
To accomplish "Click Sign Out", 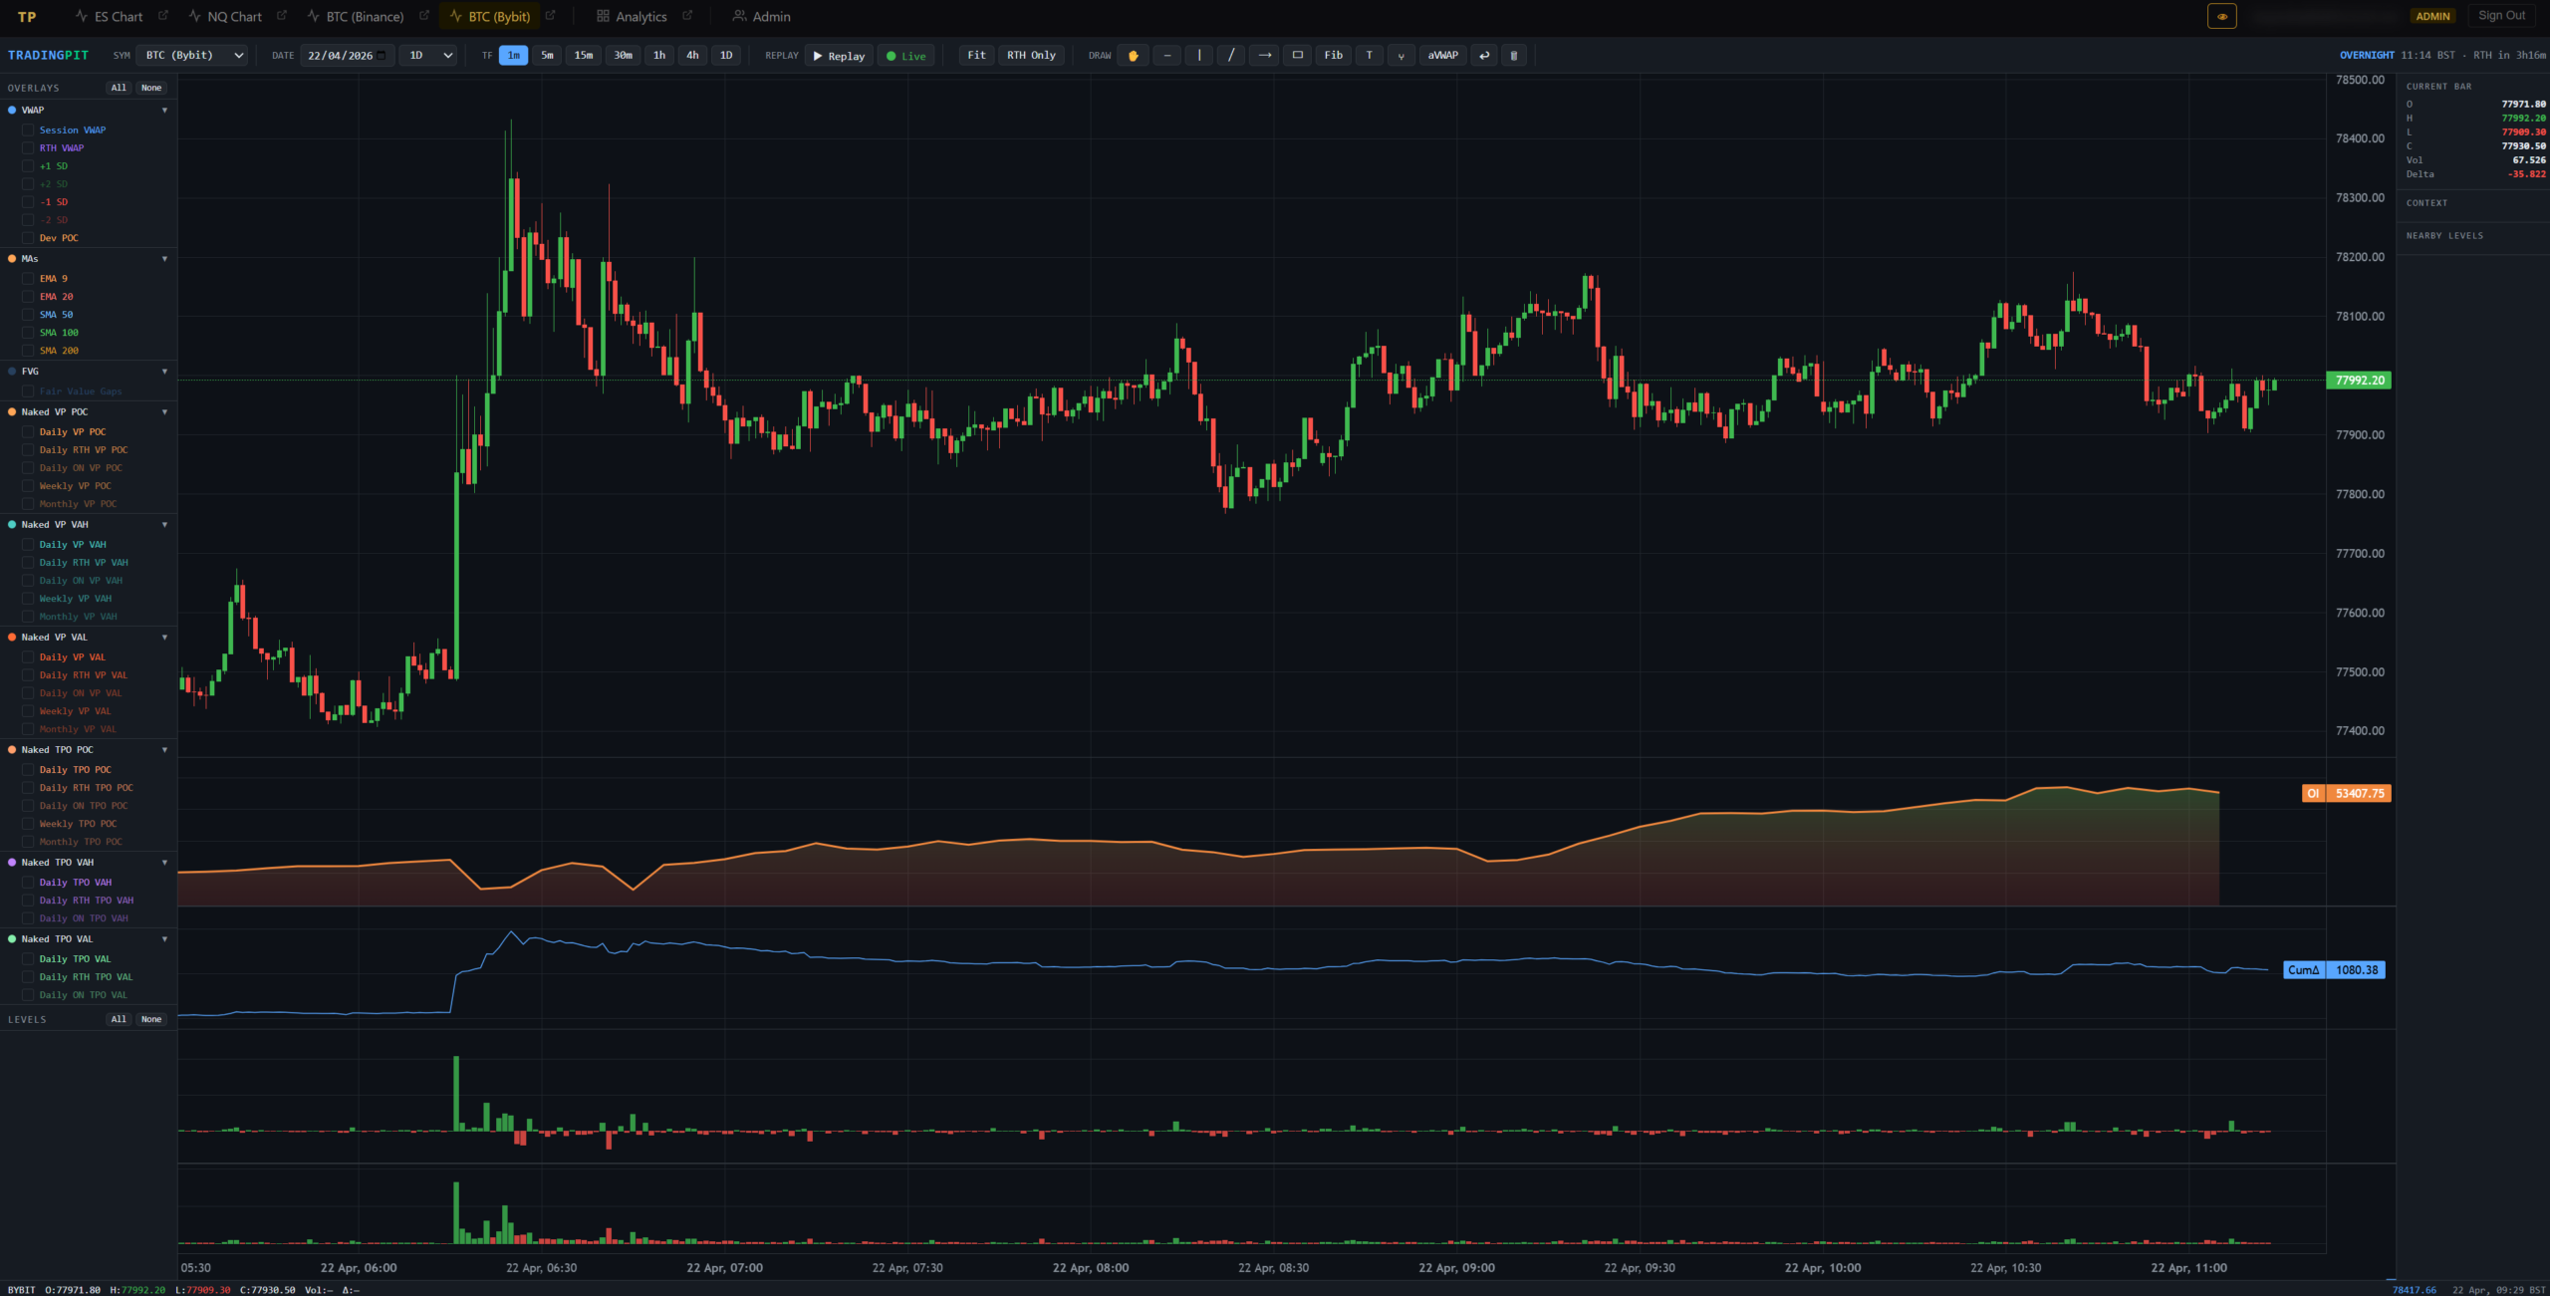I will [2501, 16].
